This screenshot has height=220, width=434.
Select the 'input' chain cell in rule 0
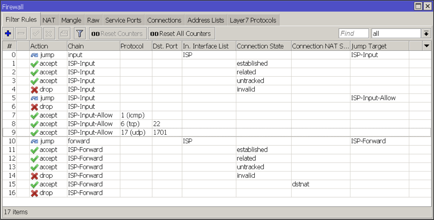tap(75, 55)
